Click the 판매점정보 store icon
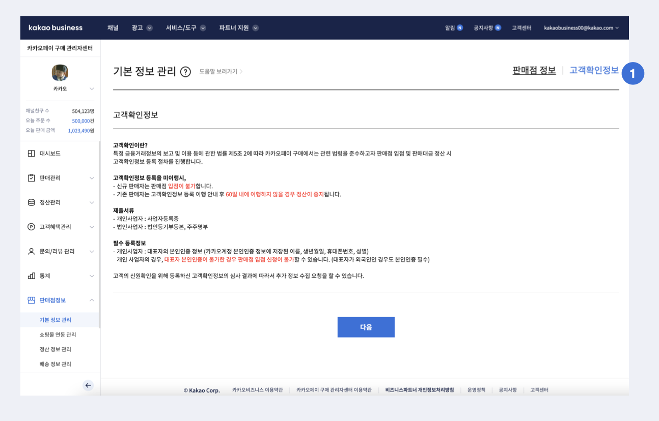 [x=31, y=300]
